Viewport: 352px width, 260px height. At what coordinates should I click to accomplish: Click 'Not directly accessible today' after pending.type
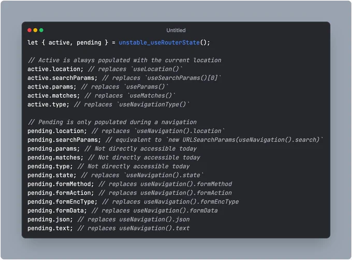139,166
